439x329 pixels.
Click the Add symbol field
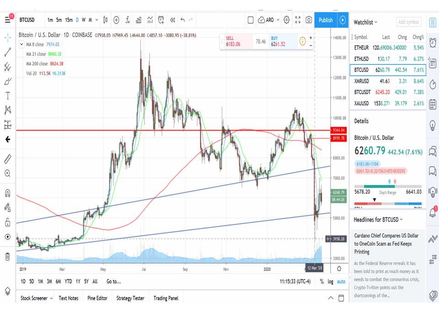tap(409, 22)
